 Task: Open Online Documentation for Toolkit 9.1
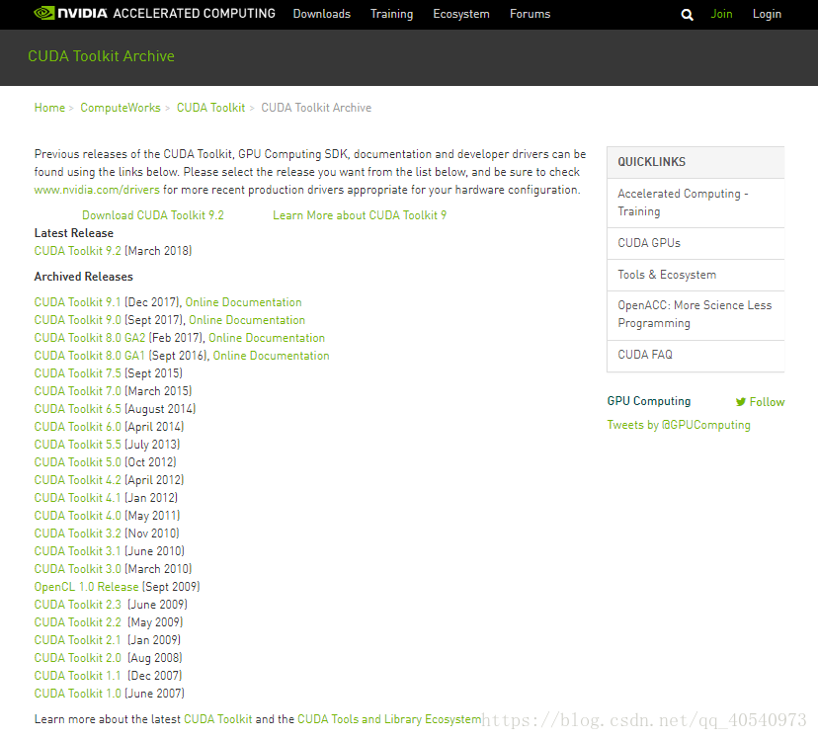[244, 302]
